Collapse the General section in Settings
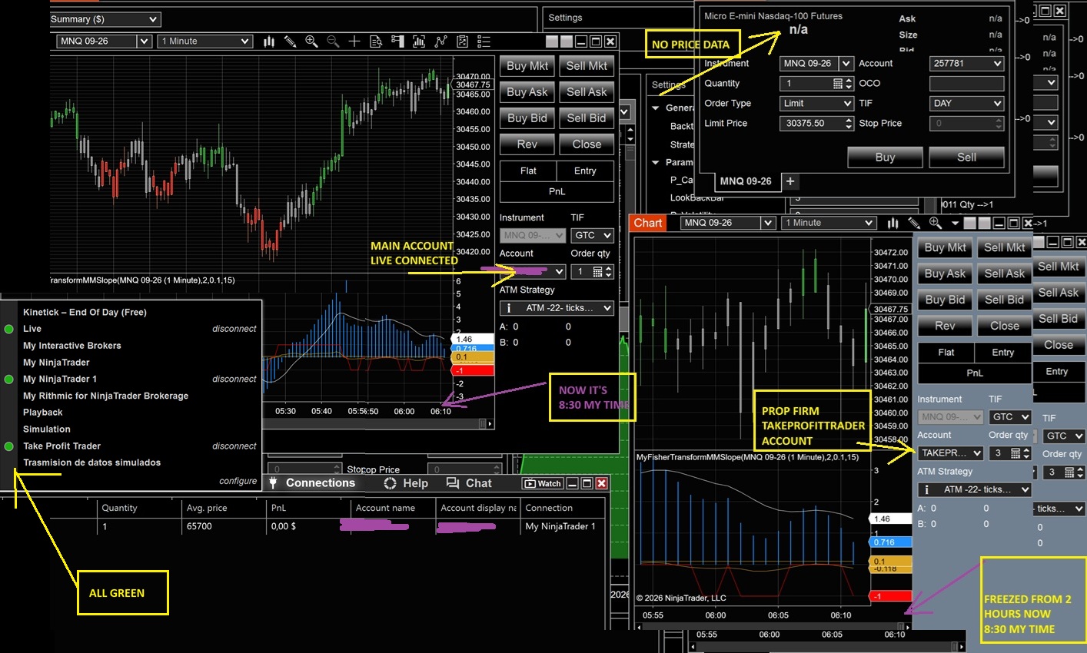The width and height of the screenshot is (1087, 653). click(656, 108)
